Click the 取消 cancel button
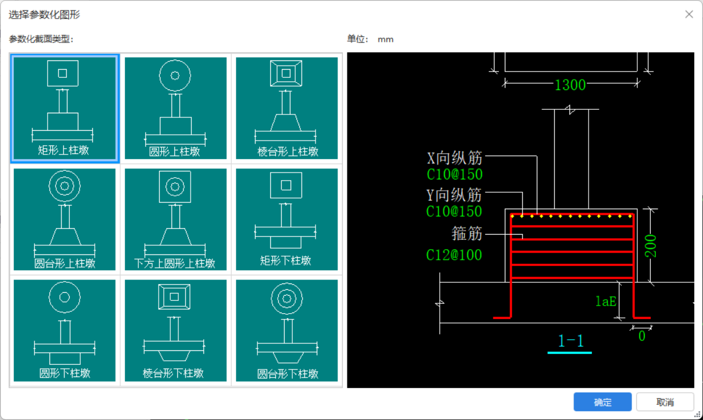 [665, 402]
